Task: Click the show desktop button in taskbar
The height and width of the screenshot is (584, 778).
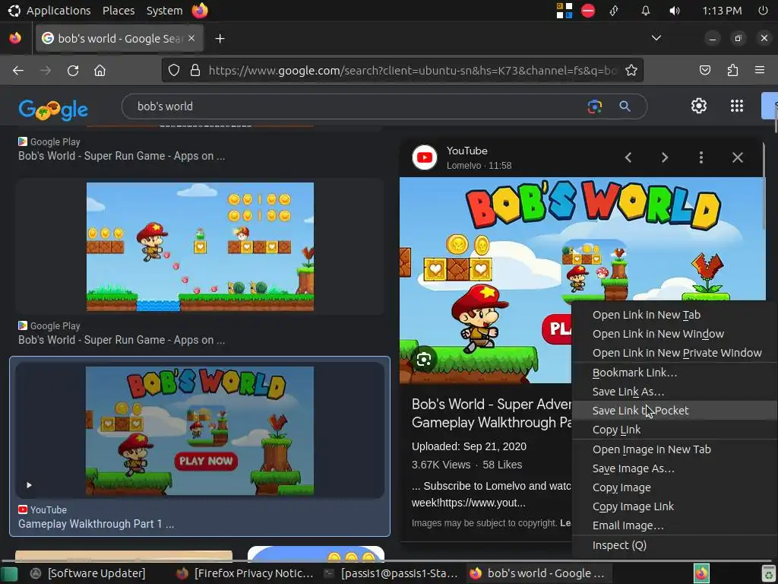Action: [x=9, y=573]
